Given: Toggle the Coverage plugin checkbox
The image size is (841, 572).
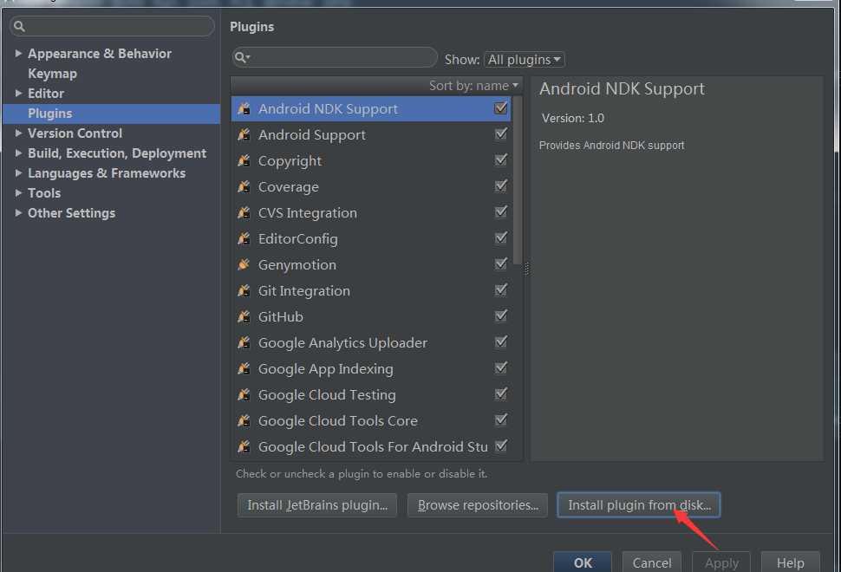Looking at the screenshot, I should coord(501,186).
